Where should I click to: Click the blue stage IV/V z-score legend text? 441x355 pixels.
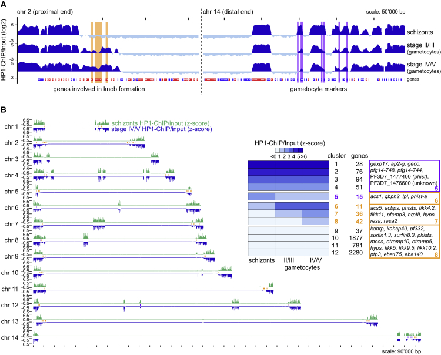click(162, 129)
